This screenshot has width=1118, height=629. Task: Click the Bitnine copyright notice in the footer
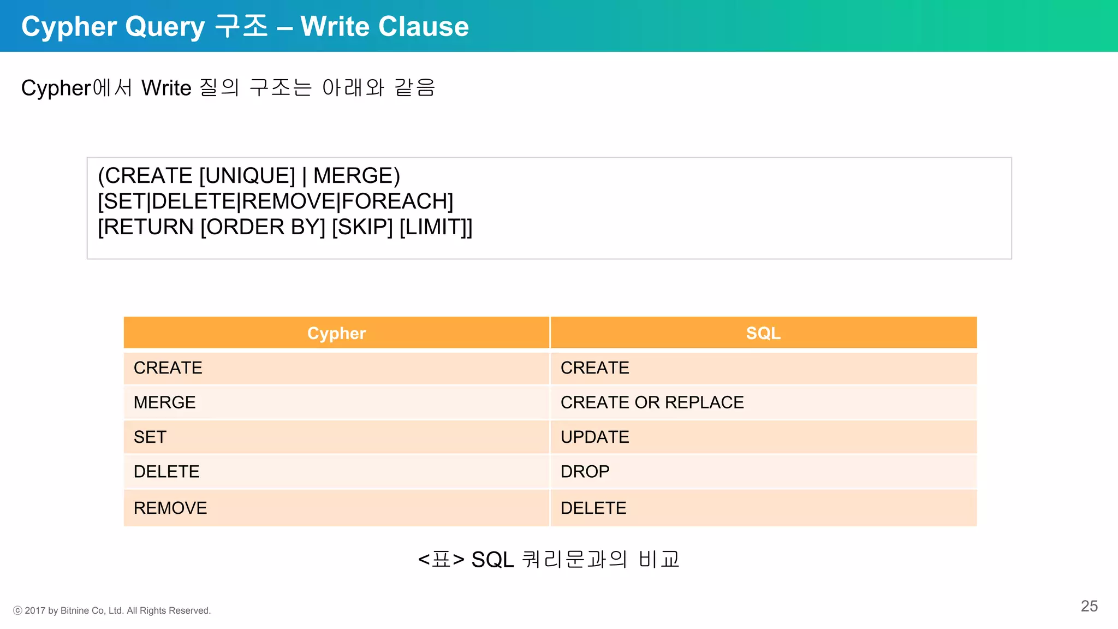(112, 610)
